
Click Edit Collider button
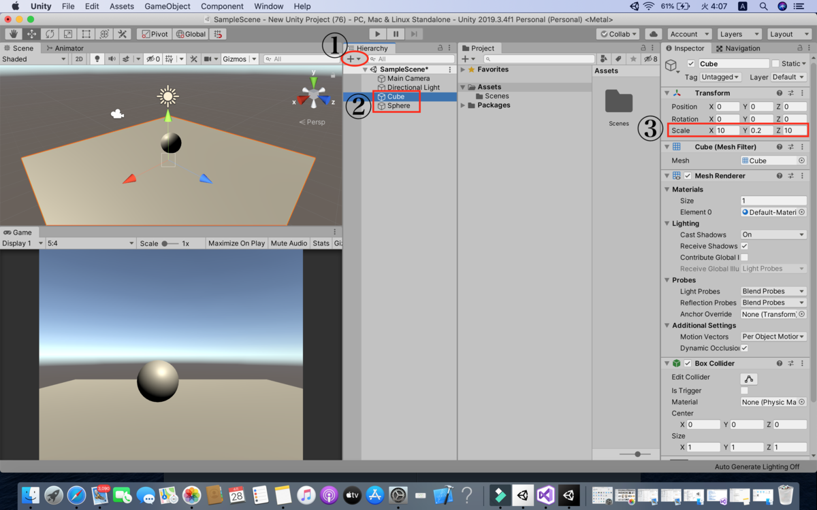click(749, 379)
